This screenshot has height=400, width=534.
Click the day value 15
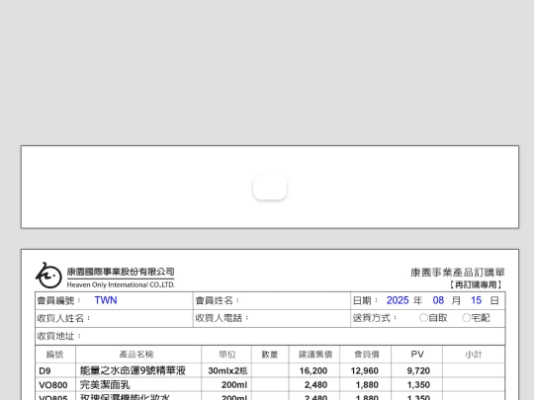click(476, 300)
